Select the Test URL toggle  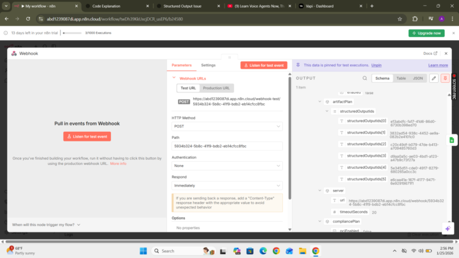coord(188,88)
